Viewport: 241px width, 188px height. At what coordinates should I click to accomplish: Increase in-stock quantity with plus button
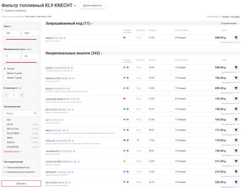tap(22, 95)
